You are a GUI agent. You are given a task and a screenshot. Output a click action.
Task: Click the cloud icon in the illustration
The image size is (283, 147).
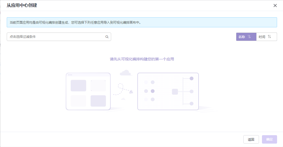125,73
